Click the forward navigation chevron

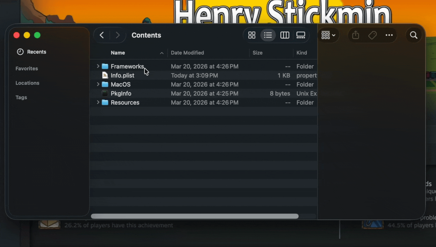point(118,35)
